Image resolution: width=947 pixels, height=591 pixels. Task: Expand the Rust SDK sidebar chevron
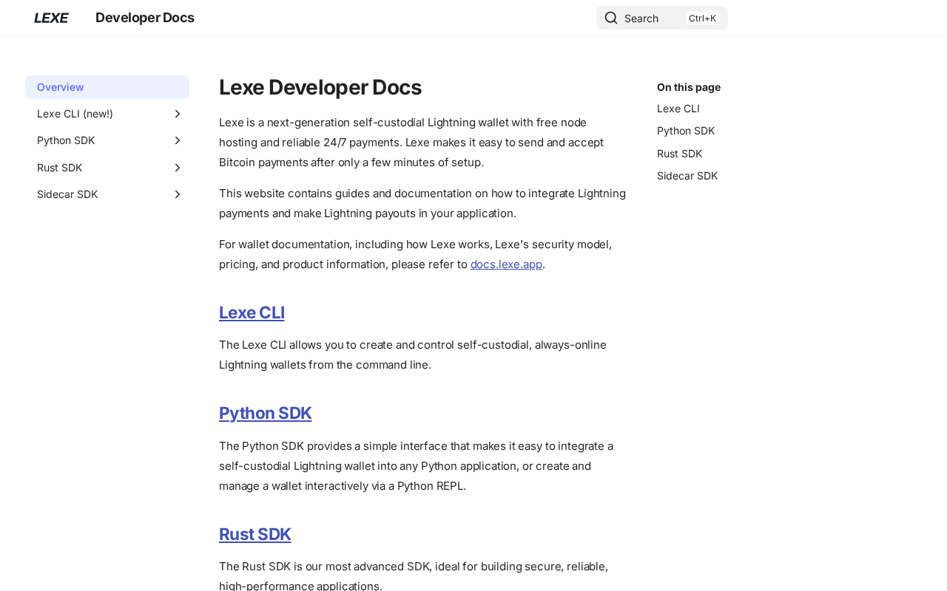177,168
